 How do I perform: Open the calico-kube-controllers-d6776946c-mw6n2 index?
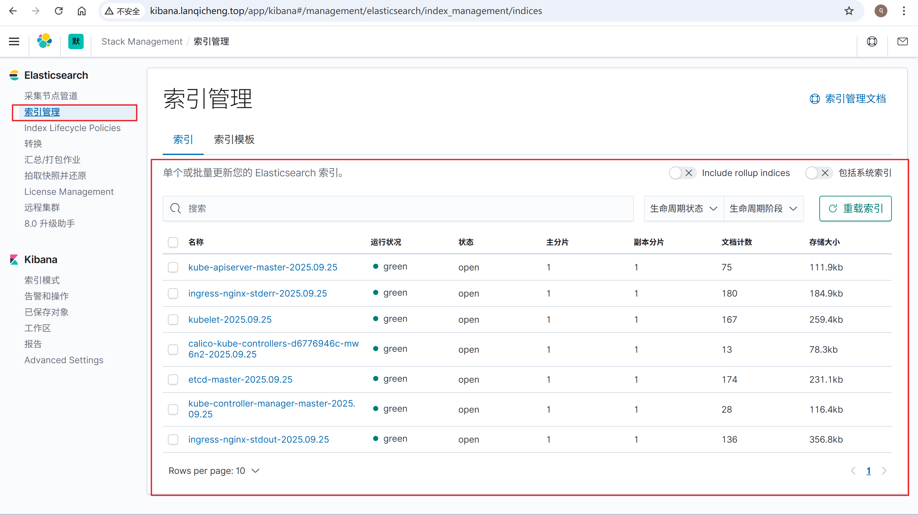tap(273, 349)
